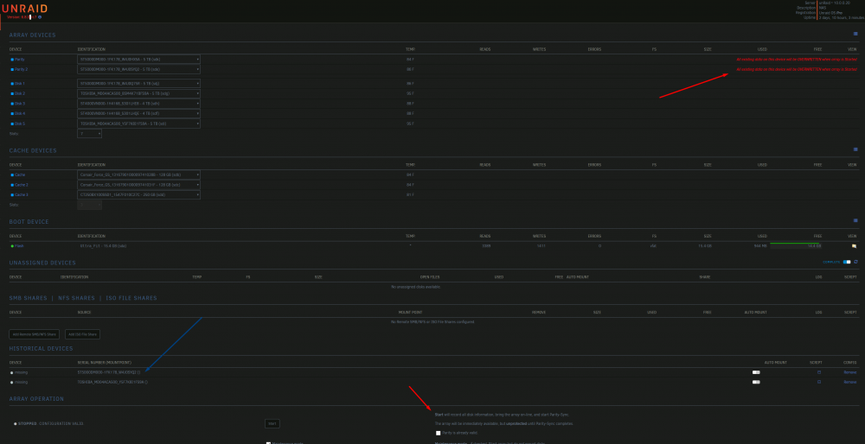Click the Cache 2 status square icon
The width and height of the screenshot is (865, 444).
pyautogui.click(x=12, y=185)
